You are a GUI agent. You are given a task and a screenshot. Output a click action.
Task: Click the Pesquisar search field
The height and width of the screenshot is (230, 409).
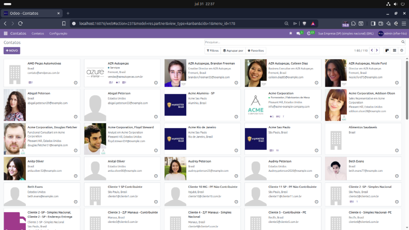(303, 42)
